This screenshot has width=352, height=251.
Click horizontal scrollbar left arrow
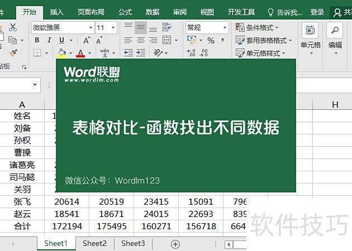tap(229, 244)
